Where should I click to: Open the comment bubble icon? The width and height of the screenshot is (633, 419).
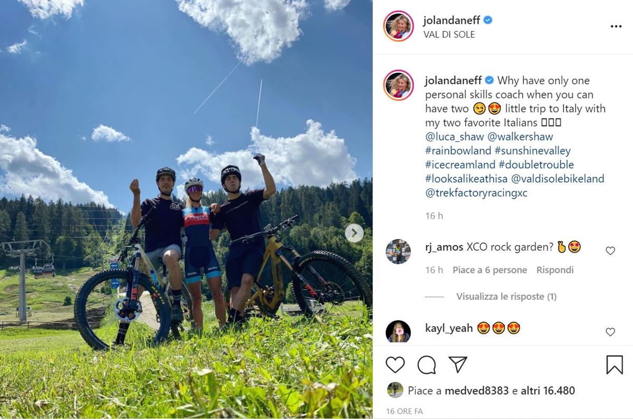[x=427, y=365]
